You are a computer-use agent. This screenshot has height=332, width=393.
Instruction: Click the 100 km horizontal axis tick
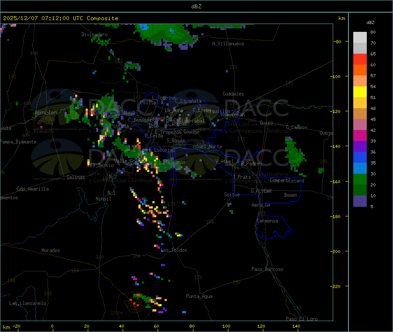point(226,326)
